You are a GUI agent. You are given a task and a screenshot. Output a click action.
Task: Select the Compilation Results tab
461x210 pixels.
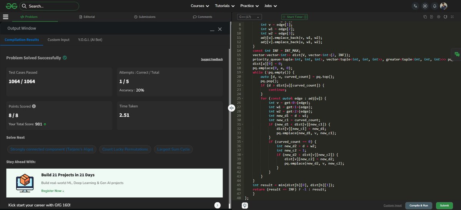tap(22, 40)
